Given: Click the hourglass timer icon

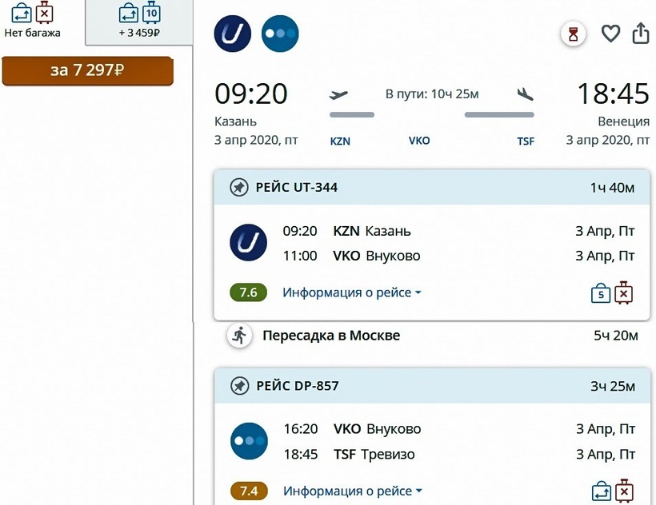Looking at the screenshot, I should pyautogui.click(x=573, y=34).
